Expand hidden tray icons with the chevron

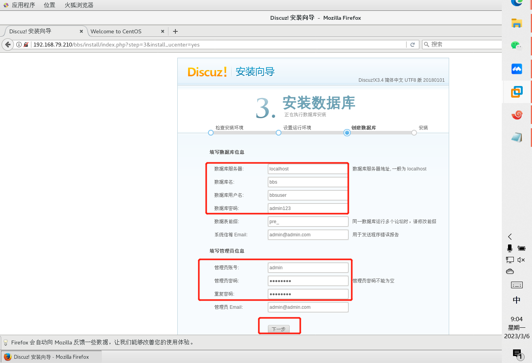[510, 237]
